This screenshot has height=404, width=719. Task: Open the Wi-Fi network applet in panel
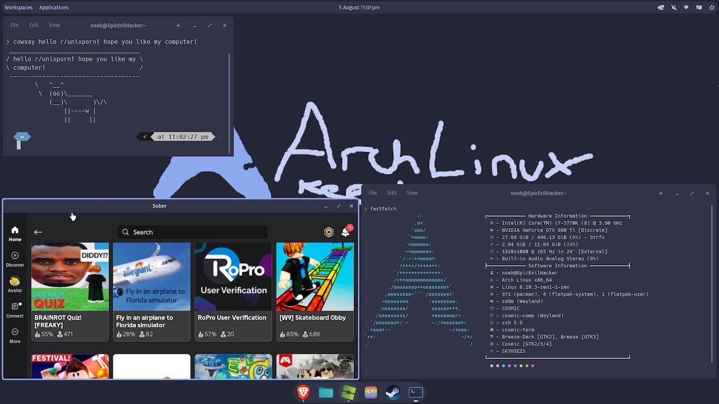687,8
